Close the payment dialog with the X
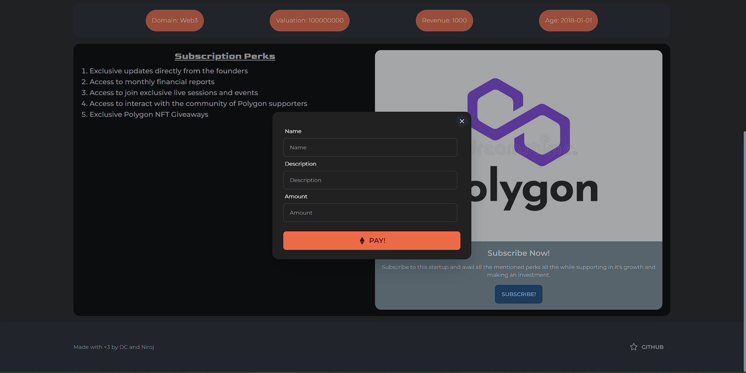 click(462, 121)
